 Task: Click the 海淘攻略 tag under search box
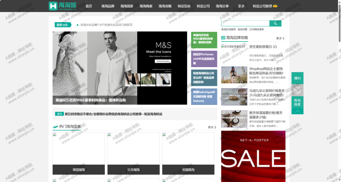[242, 29]
